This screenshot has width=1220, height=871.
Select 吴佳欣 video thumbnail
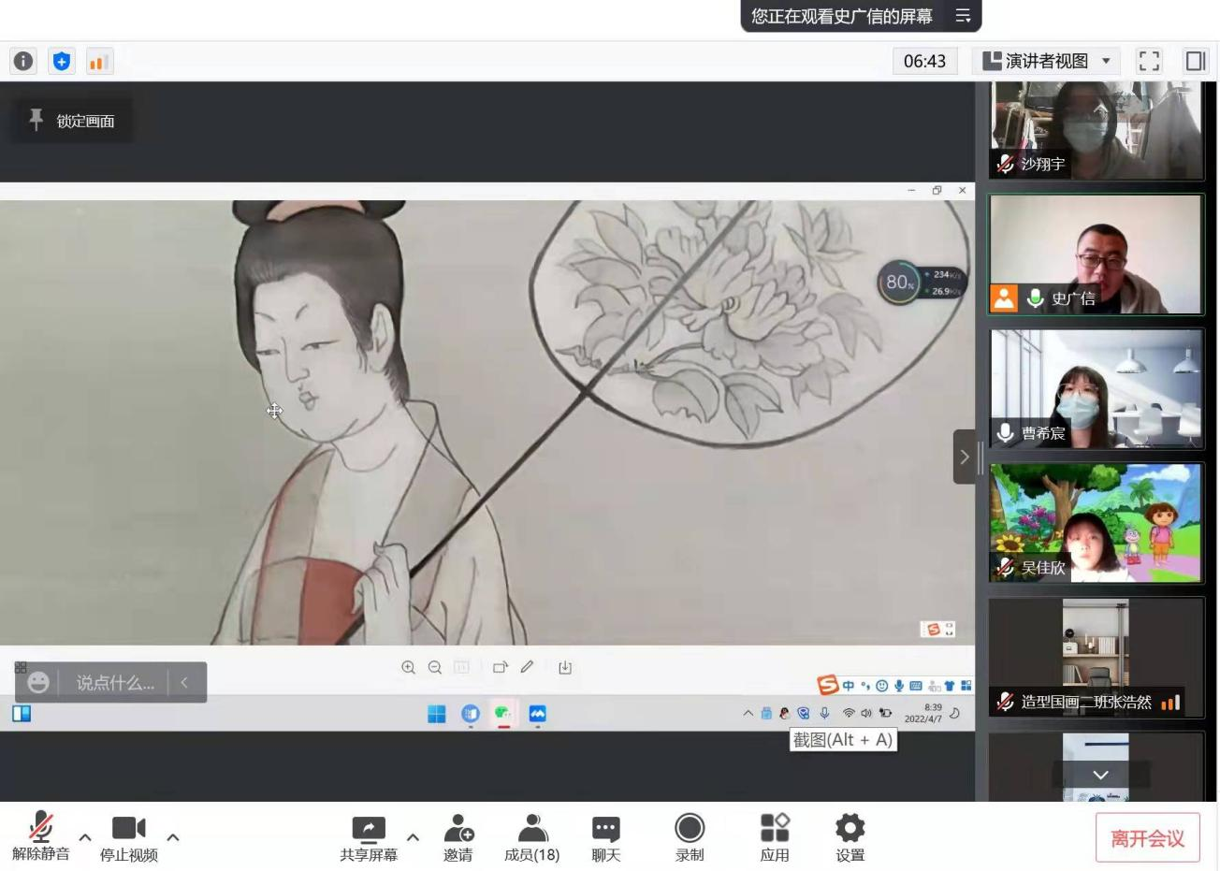point(1096,523)
